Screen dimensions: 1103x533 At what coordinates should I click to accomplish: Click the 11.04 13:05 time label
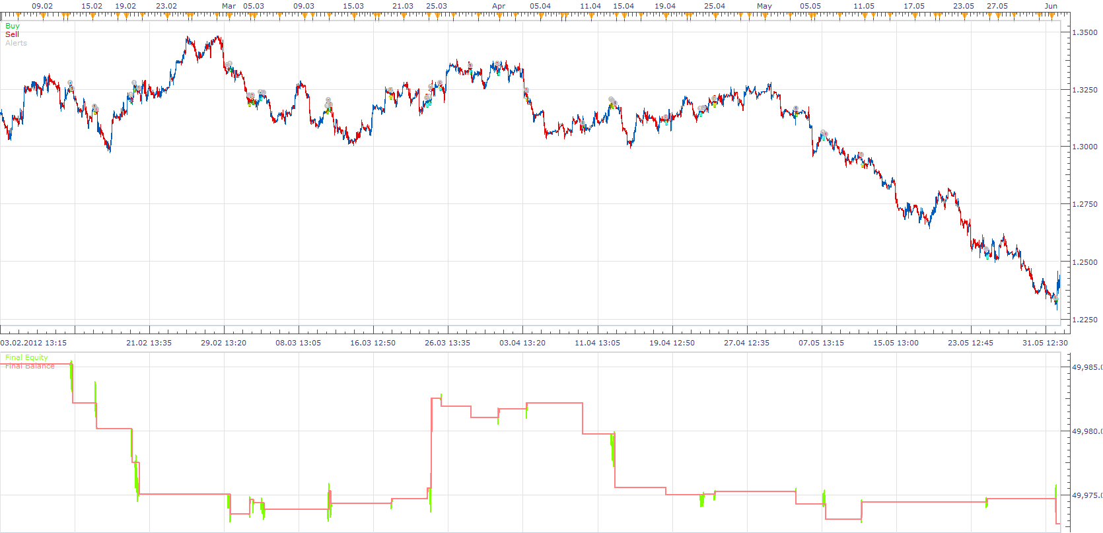(x=598, y=343)
